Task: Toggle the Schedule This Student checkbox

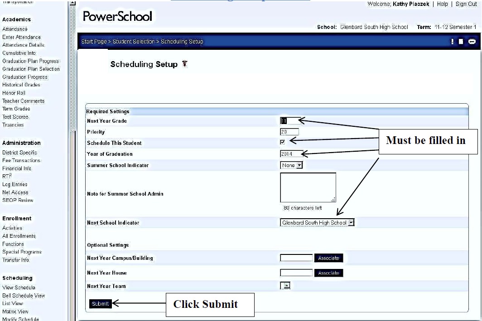Action: [x=283, y=142]
